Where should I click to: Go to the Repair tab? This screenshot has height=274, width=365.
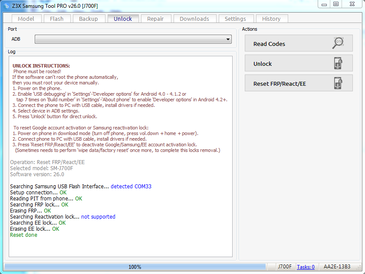point(155,19)
